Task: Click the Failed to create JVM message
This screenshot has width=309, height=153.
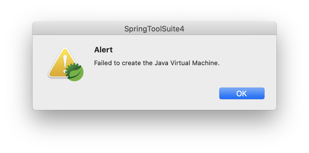Action: (157, 63)
